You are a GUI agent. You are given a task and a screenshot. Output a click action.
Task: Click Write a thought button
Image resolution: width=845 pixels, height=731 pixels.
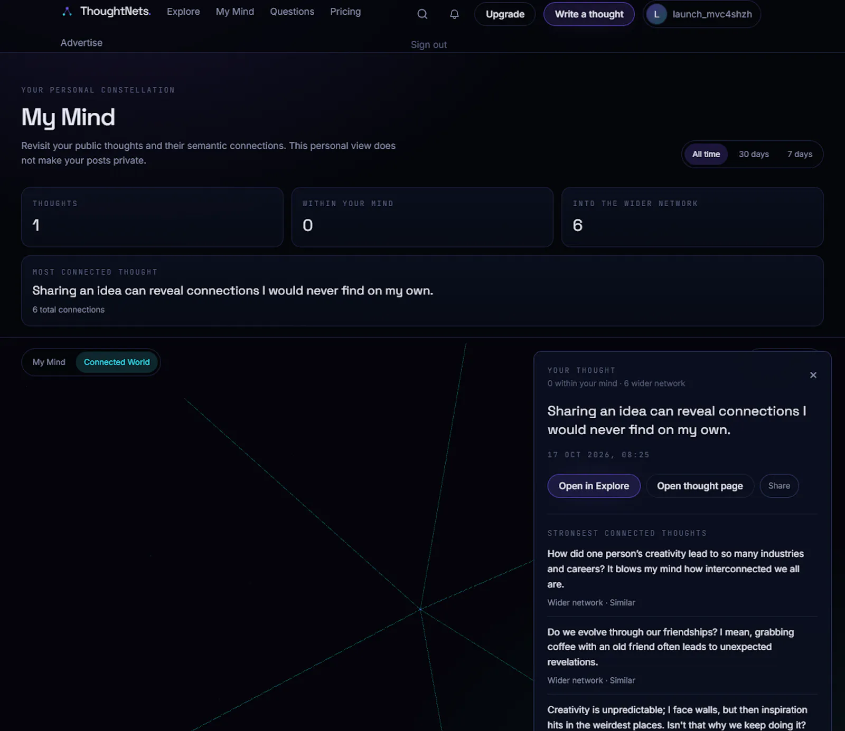[589, 14]
